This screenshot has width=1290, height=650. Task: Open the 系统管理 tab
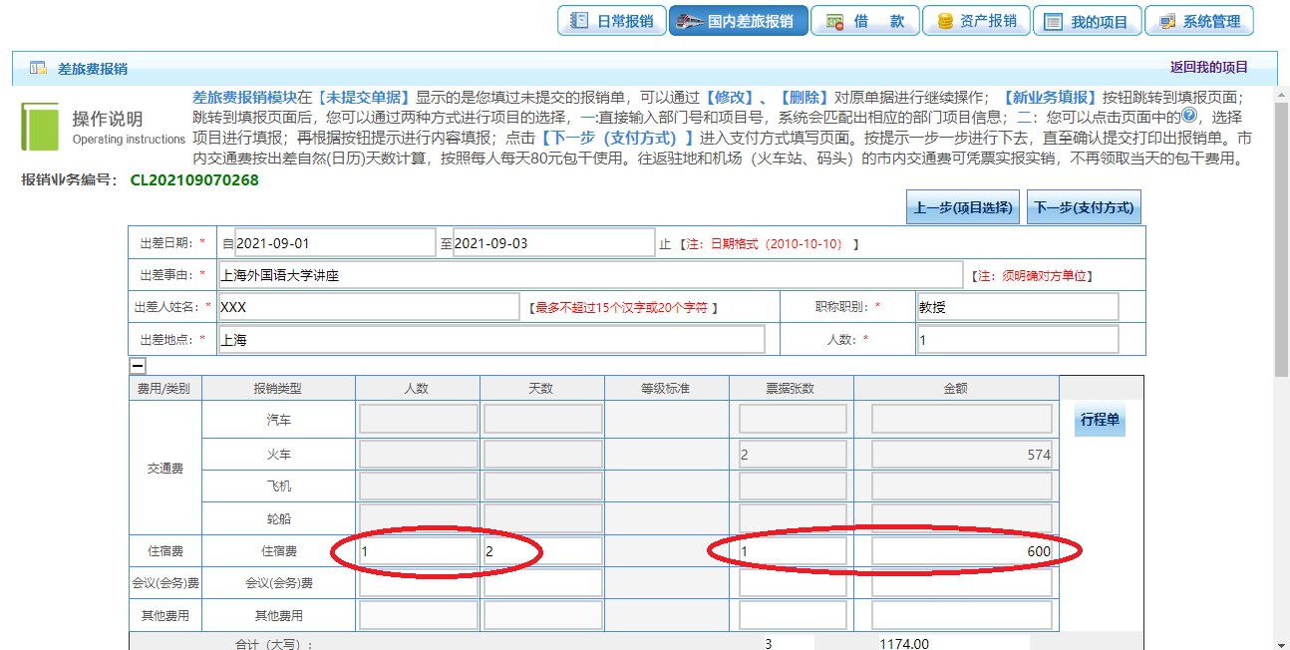pos(1198,21)
